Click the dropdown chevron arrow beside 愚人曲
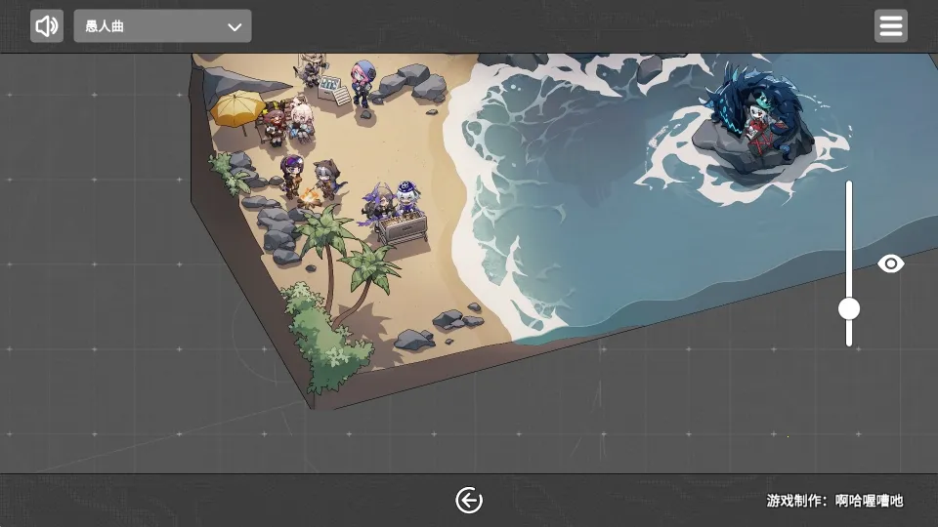 click(x=234, y=27)
